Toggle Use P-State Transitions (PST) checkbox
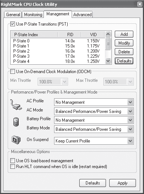 pyautogui.click(x=12, y=24)
